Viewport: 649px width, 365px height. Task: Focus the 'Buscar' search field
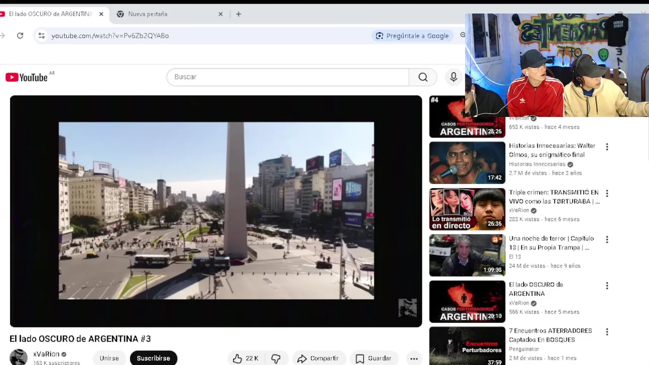pyautogui.click(x=287, y=77)
